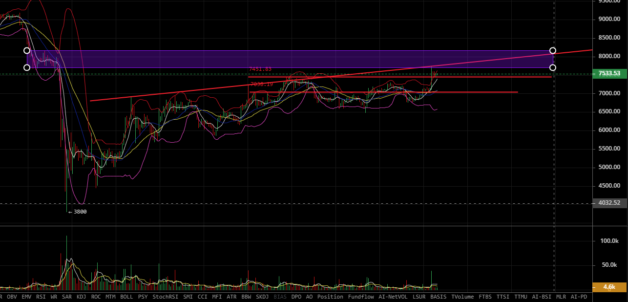Select the FTBS indicator tab

point(485,297)
